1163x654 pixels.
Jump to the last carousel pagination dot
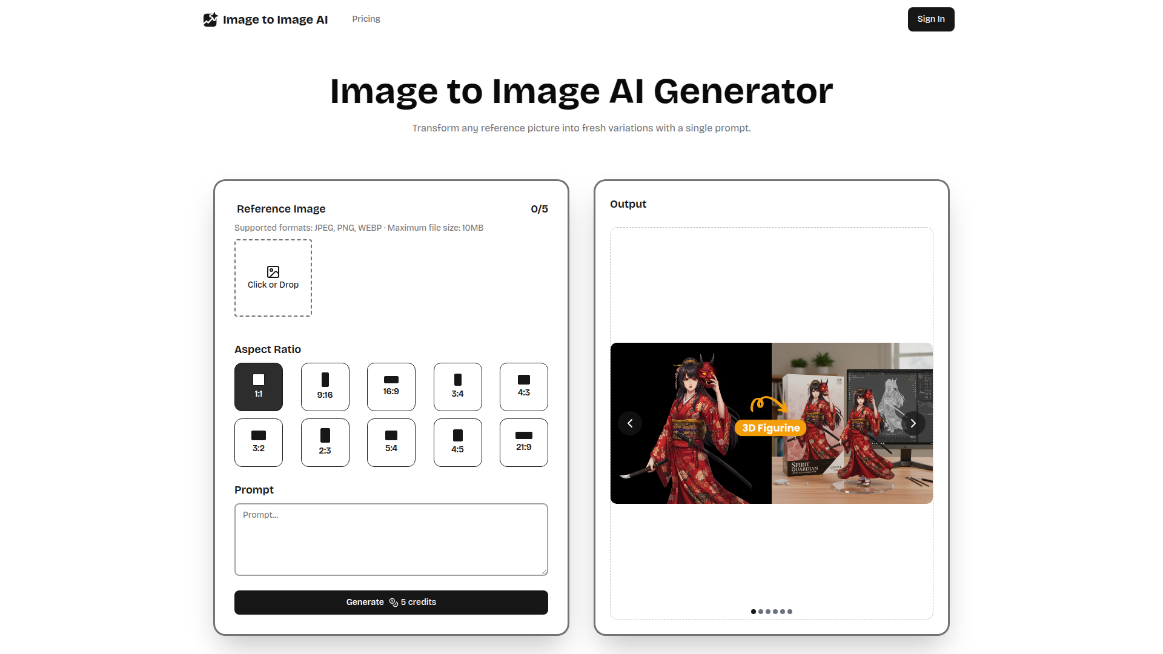click(790, 612)
